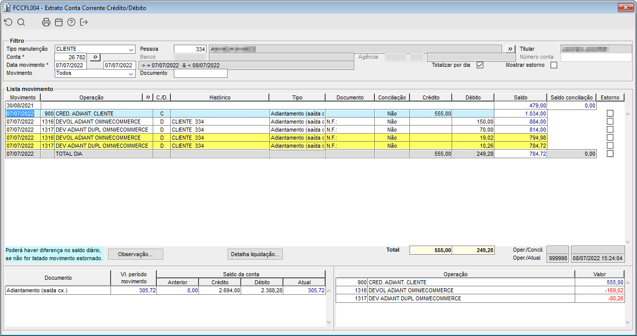Click the Pessoa code field 334

[x=190, y=49]
